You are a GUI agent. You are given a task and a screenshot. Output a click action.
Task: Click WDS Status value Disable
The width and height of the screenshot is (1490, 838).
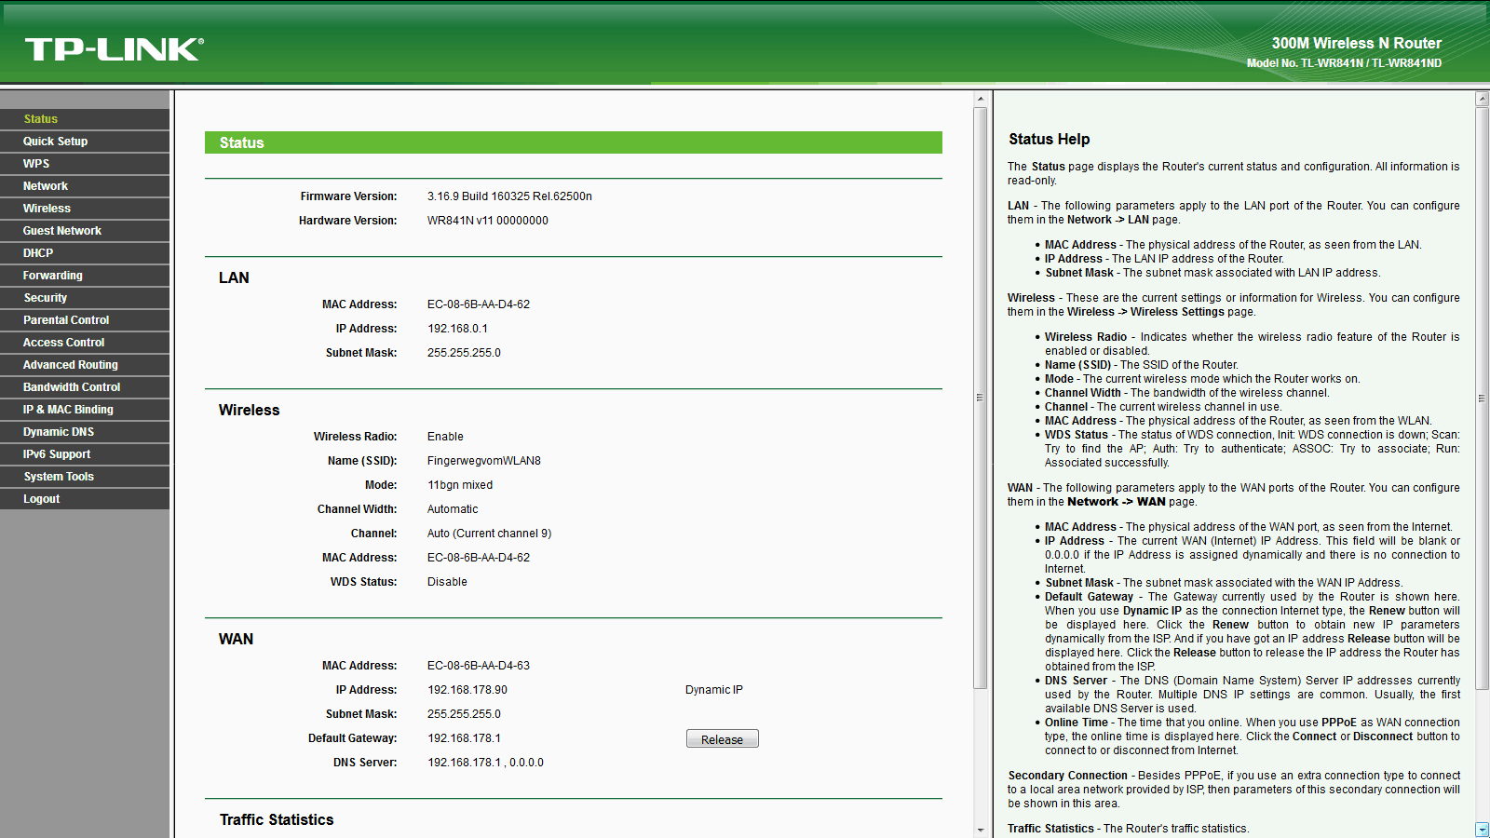(x=447, y=582)
